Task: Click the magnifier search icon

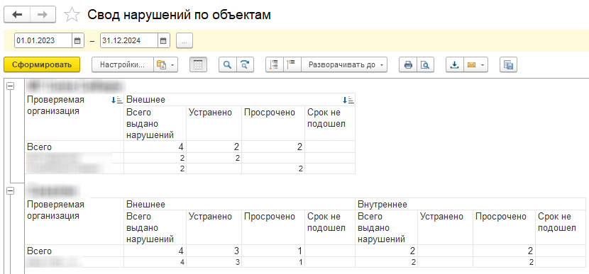Action: [x=227, y=64]
